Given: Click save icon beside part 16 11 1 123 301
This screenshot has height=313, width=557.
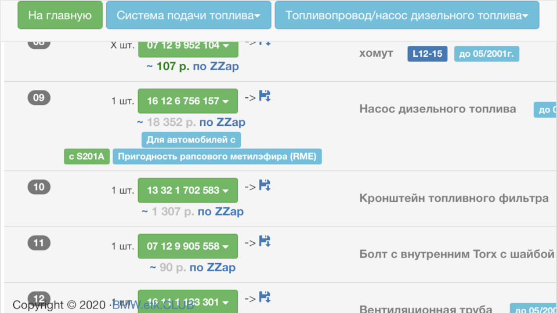Looking at the screenshot, I should click(x=265, y=297).
